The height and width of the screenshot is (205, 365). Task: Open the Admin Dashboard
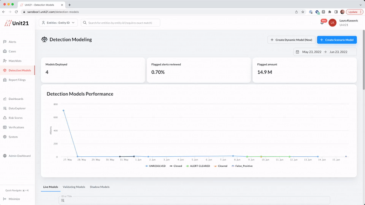[x=20, y=156]
